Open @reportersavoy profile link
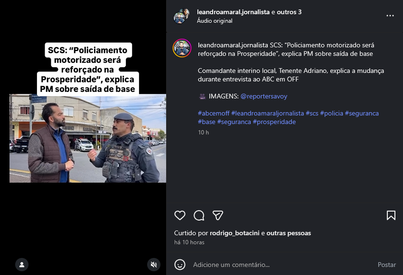 click(264, 97)
